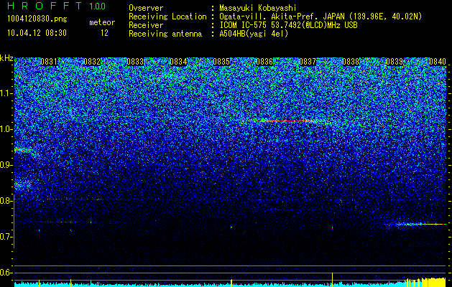Click the kHz axis unit label
452x287 pixels.
[6, 58]
